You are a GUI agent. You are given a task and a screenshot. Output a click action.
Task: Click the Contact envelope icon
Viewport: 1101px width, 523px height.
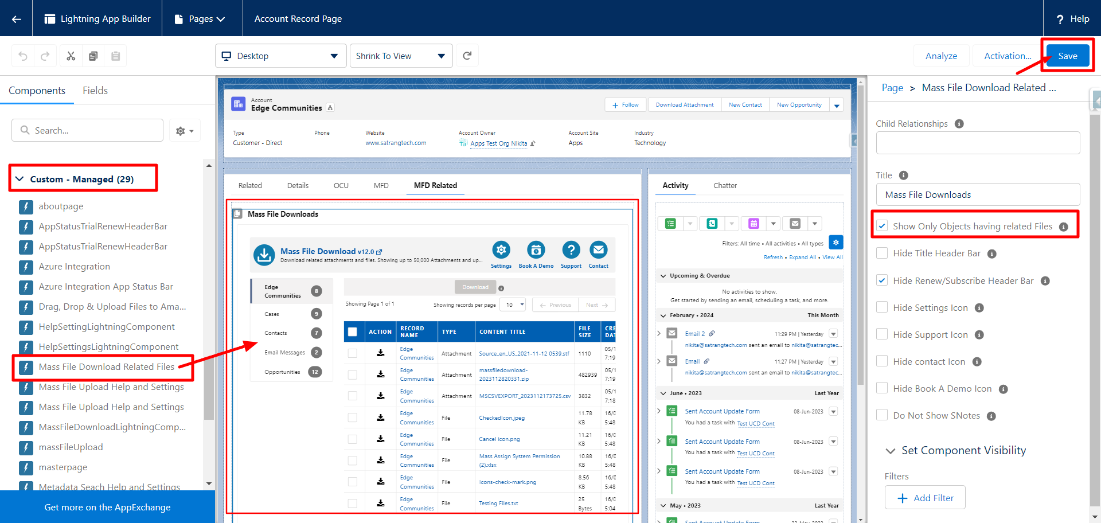coord(599,250)
